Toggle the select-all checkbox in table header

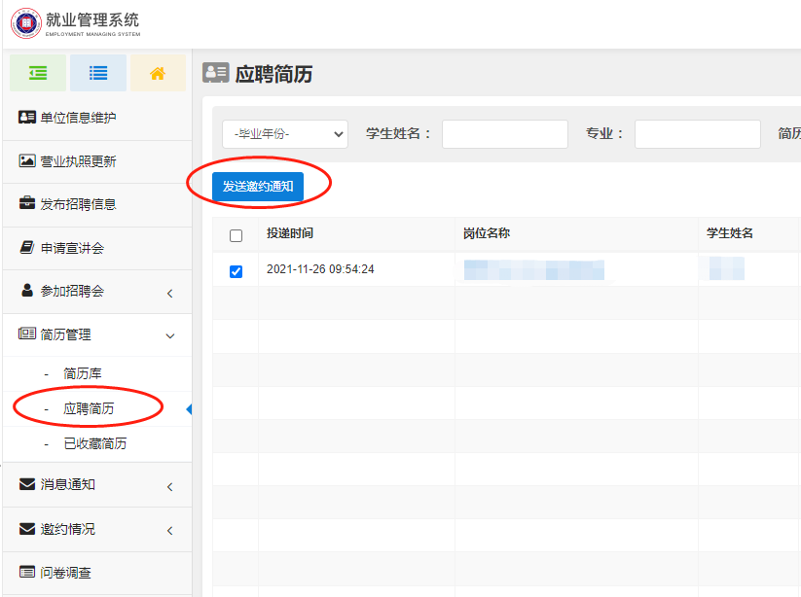pos(236,235)
